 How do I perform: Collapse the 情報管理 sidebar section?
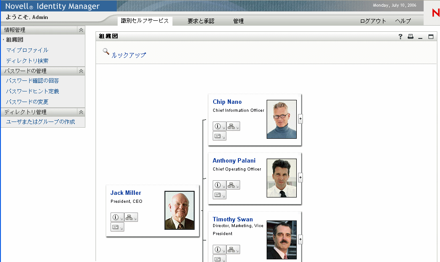(x=81, y=30)
